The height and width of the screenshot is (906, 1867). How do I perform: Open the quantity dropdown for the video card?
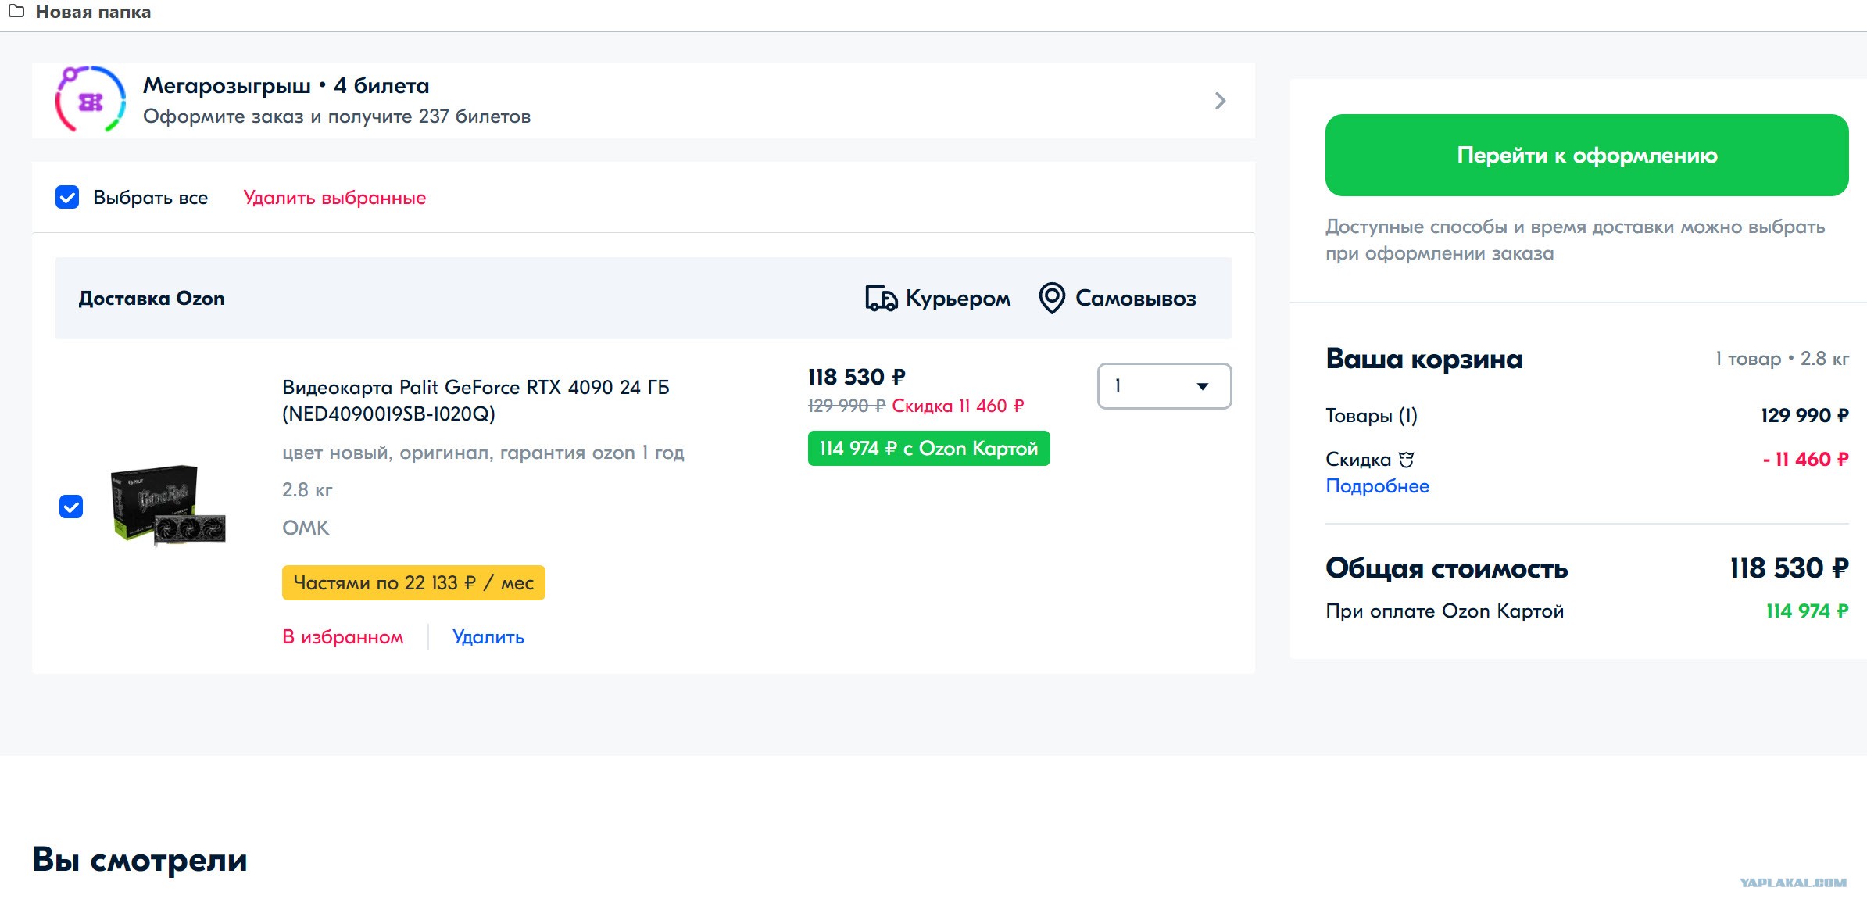(1164, 386)
